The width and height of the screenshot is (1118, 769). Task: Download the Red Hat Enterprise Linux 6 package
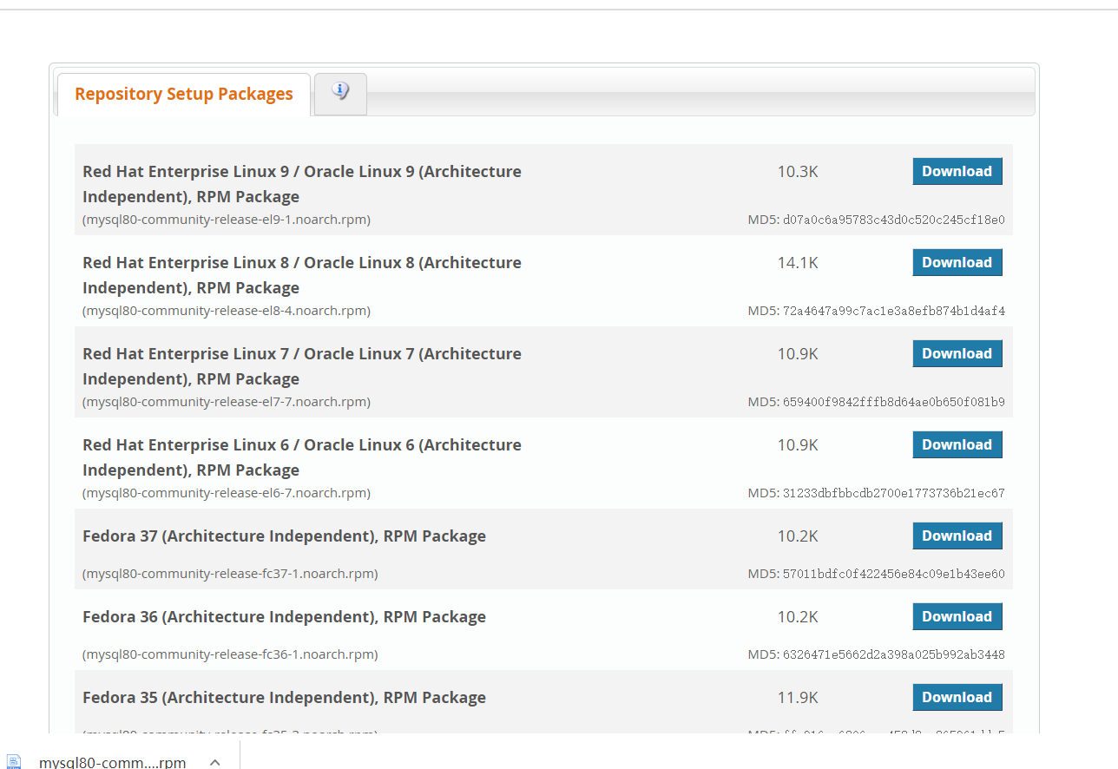tap(957, 444)
